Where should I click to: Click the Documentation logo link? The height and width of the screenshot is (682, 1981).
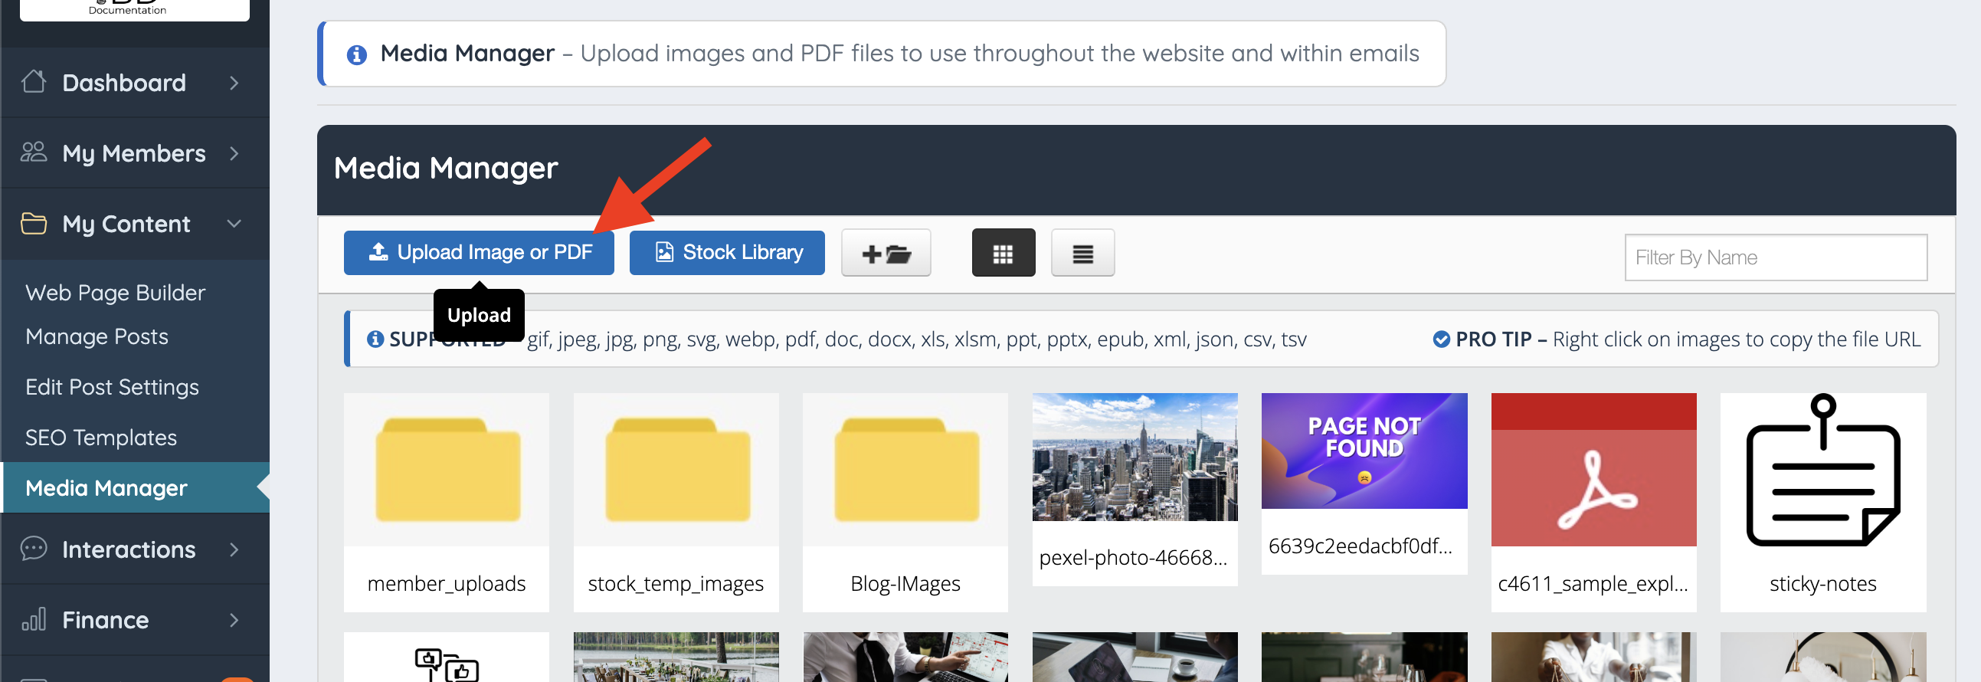click(135, 9)
